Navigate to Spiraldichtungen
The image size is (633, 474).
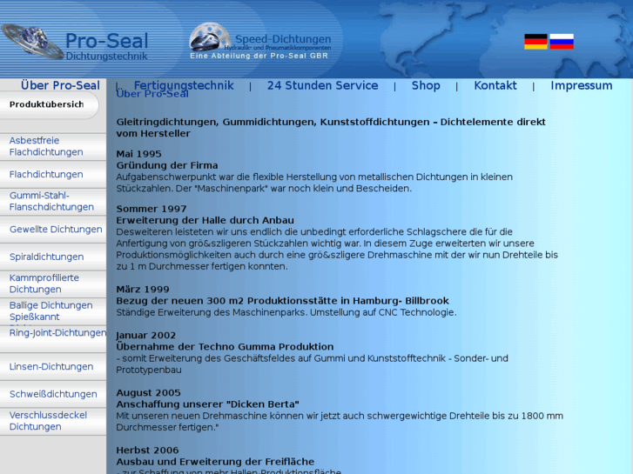(x=46, y=257)
